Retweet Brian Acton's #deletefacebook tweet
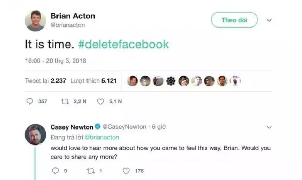 tap(65, 101)
